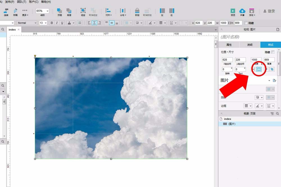Open the 帮助(H) menu
The width and height of the screenshot is (281, 187).
[x=46, y=2]
